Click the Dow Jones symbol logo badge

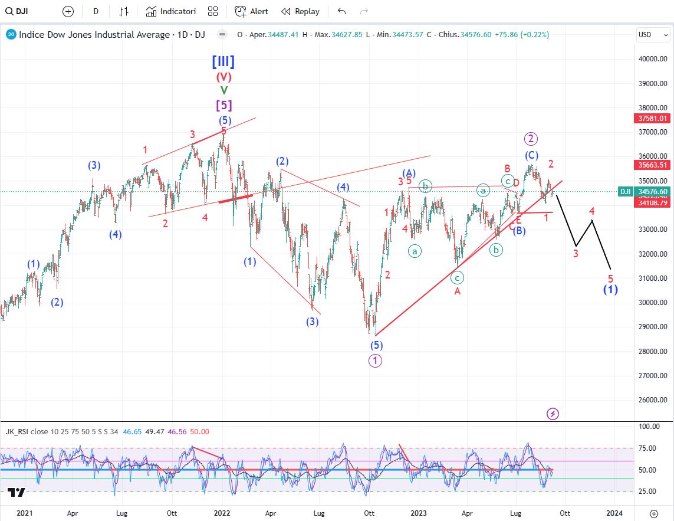pos(11,34)
